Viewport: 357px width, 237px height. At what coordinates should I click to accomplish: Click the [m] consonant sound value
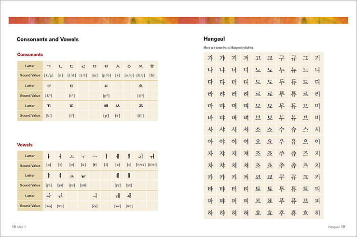(95, 75)
